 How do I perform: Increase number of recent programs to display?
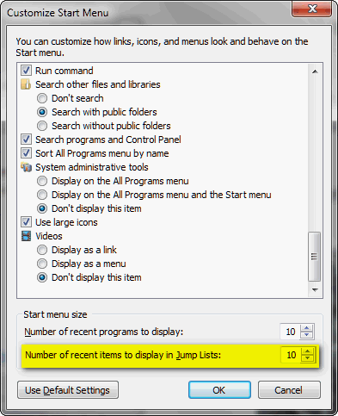tap(307, 328)
